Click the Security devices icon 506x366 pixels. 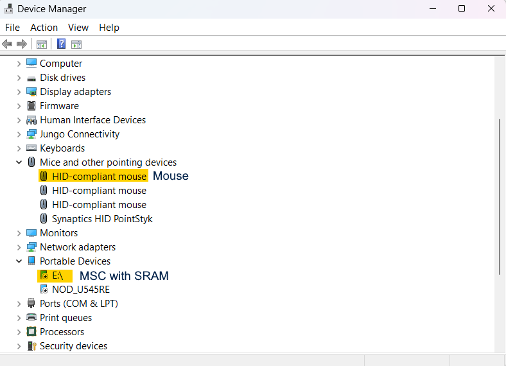[x=31, y=345]
